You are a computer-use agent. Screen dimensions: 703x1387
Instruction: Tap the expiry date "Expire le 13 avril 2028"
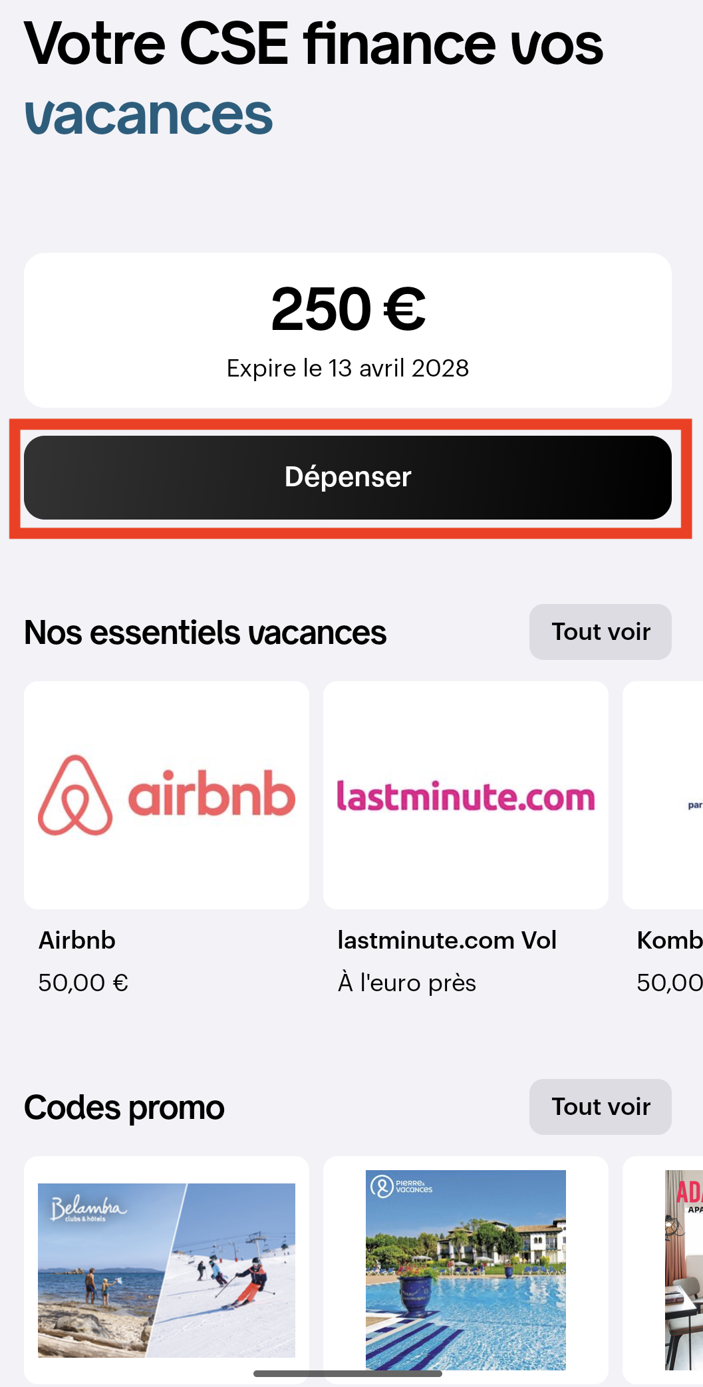click(347, 368)
